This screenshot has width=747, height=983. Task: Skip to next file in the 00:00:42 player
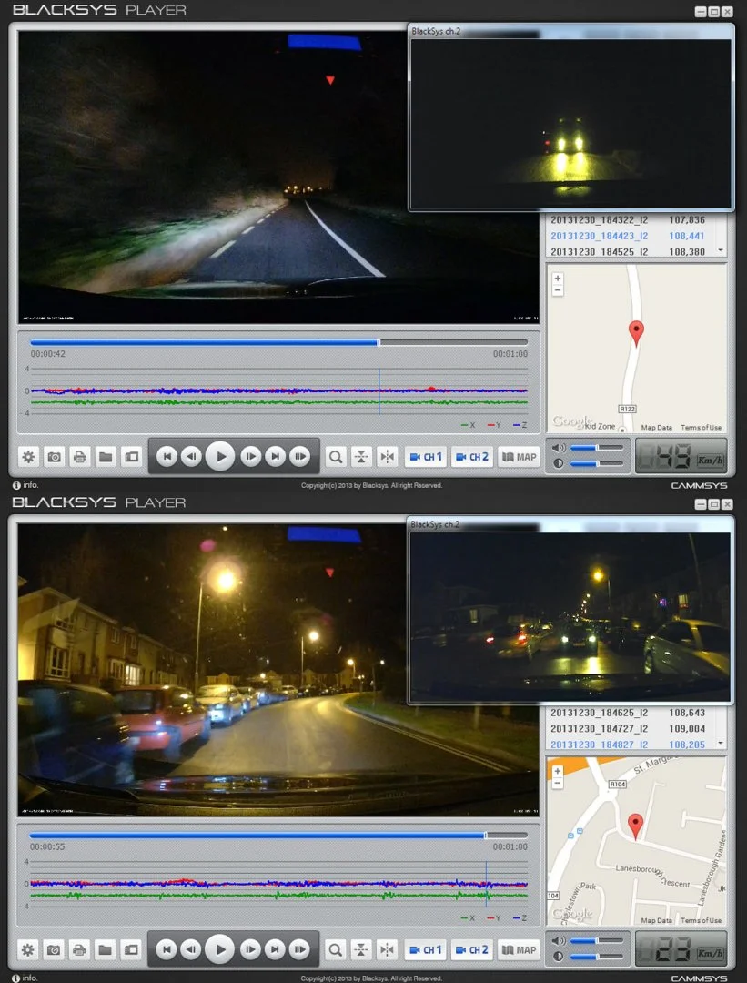click(275, 456)
